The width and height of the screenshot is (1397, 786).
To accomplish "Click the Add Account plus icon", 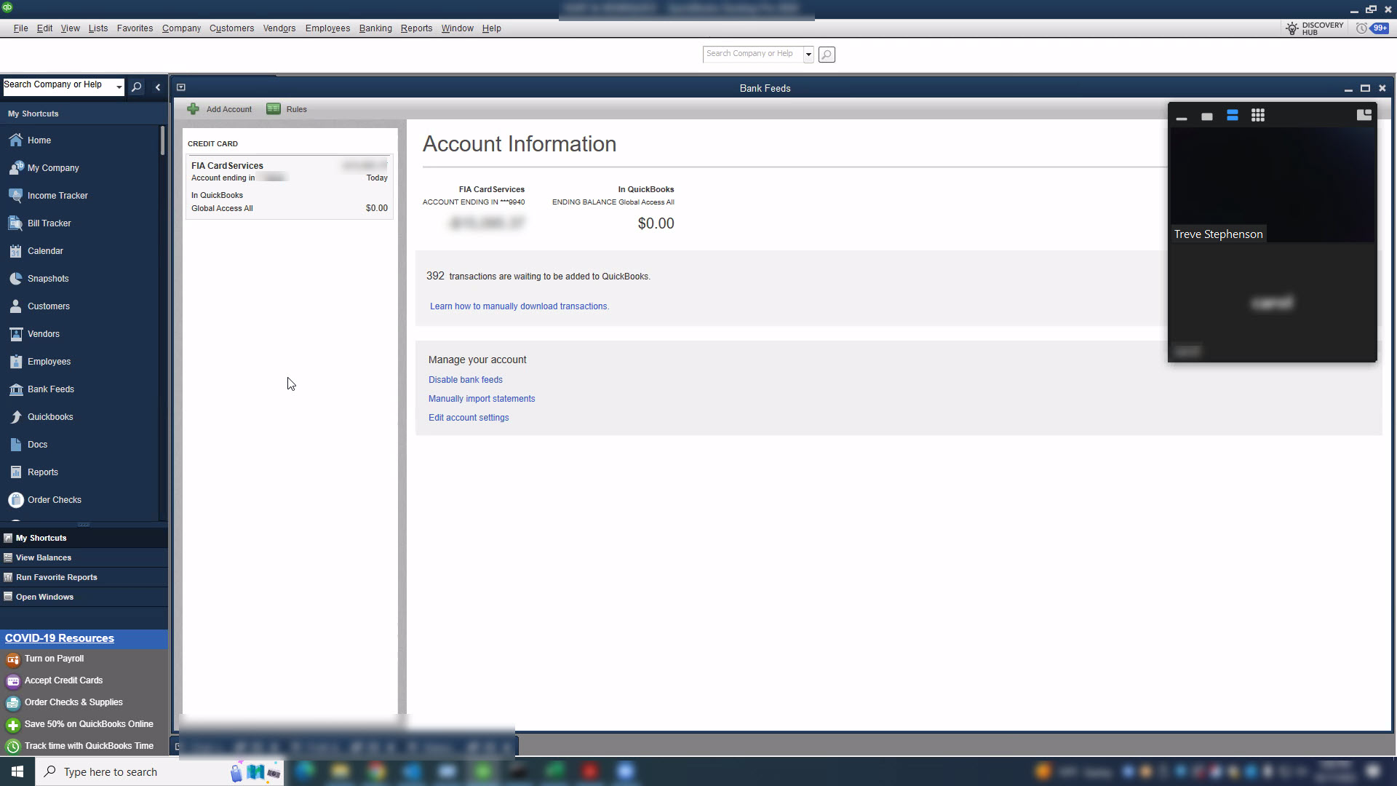I will pos(193,109).
